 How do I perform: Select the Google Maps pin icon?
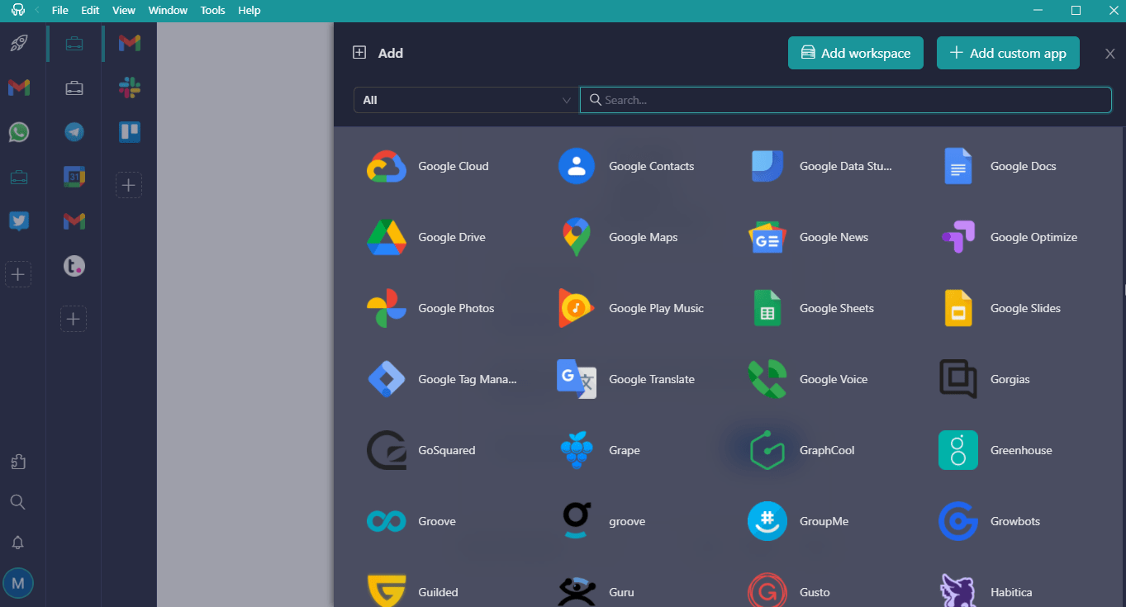tap(577, 237)
